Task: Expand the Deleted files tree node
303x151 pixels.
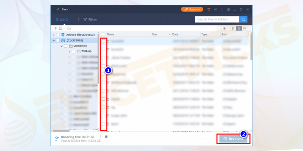Action: pyautogui.click(x=54, y=35)
